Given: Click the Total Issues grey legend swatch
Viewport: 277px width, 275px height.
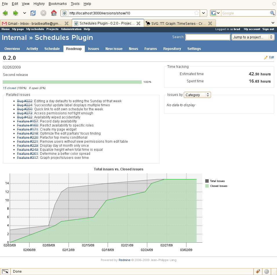Looking at the screenshot, I should click(207, 181).
